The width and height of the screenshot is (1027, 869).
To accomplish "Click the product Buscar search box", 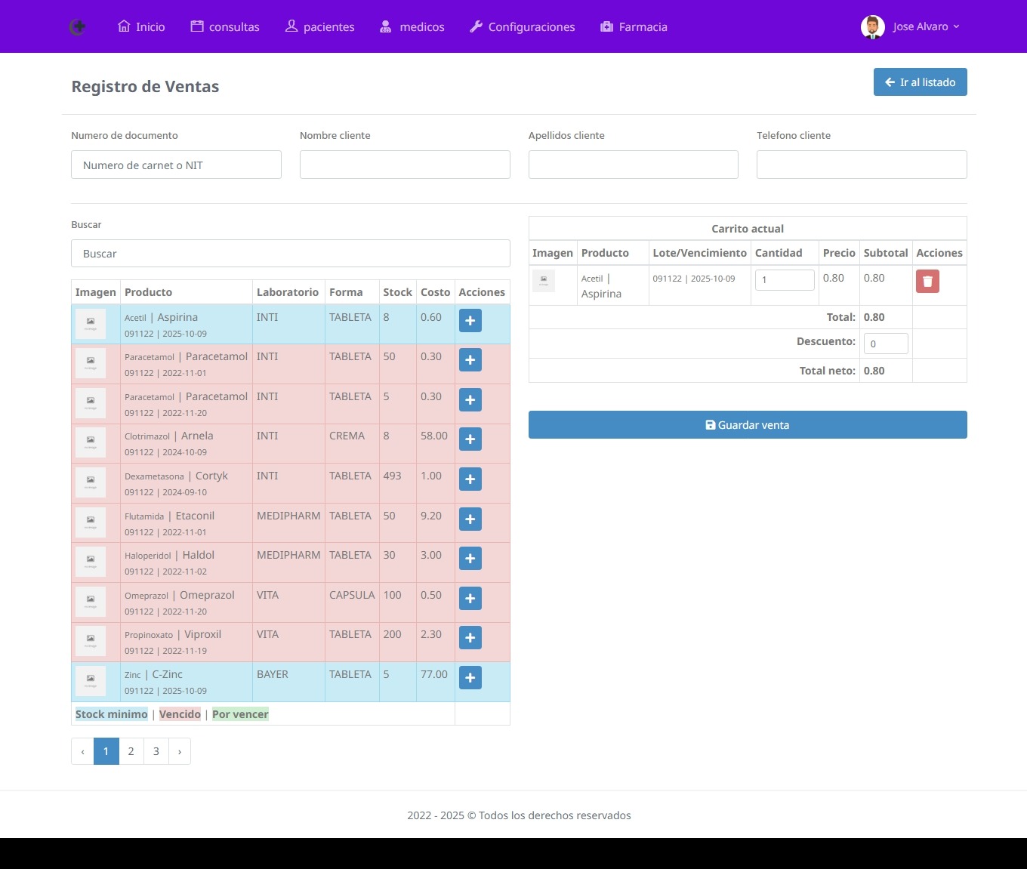I will tap(290, 254).
